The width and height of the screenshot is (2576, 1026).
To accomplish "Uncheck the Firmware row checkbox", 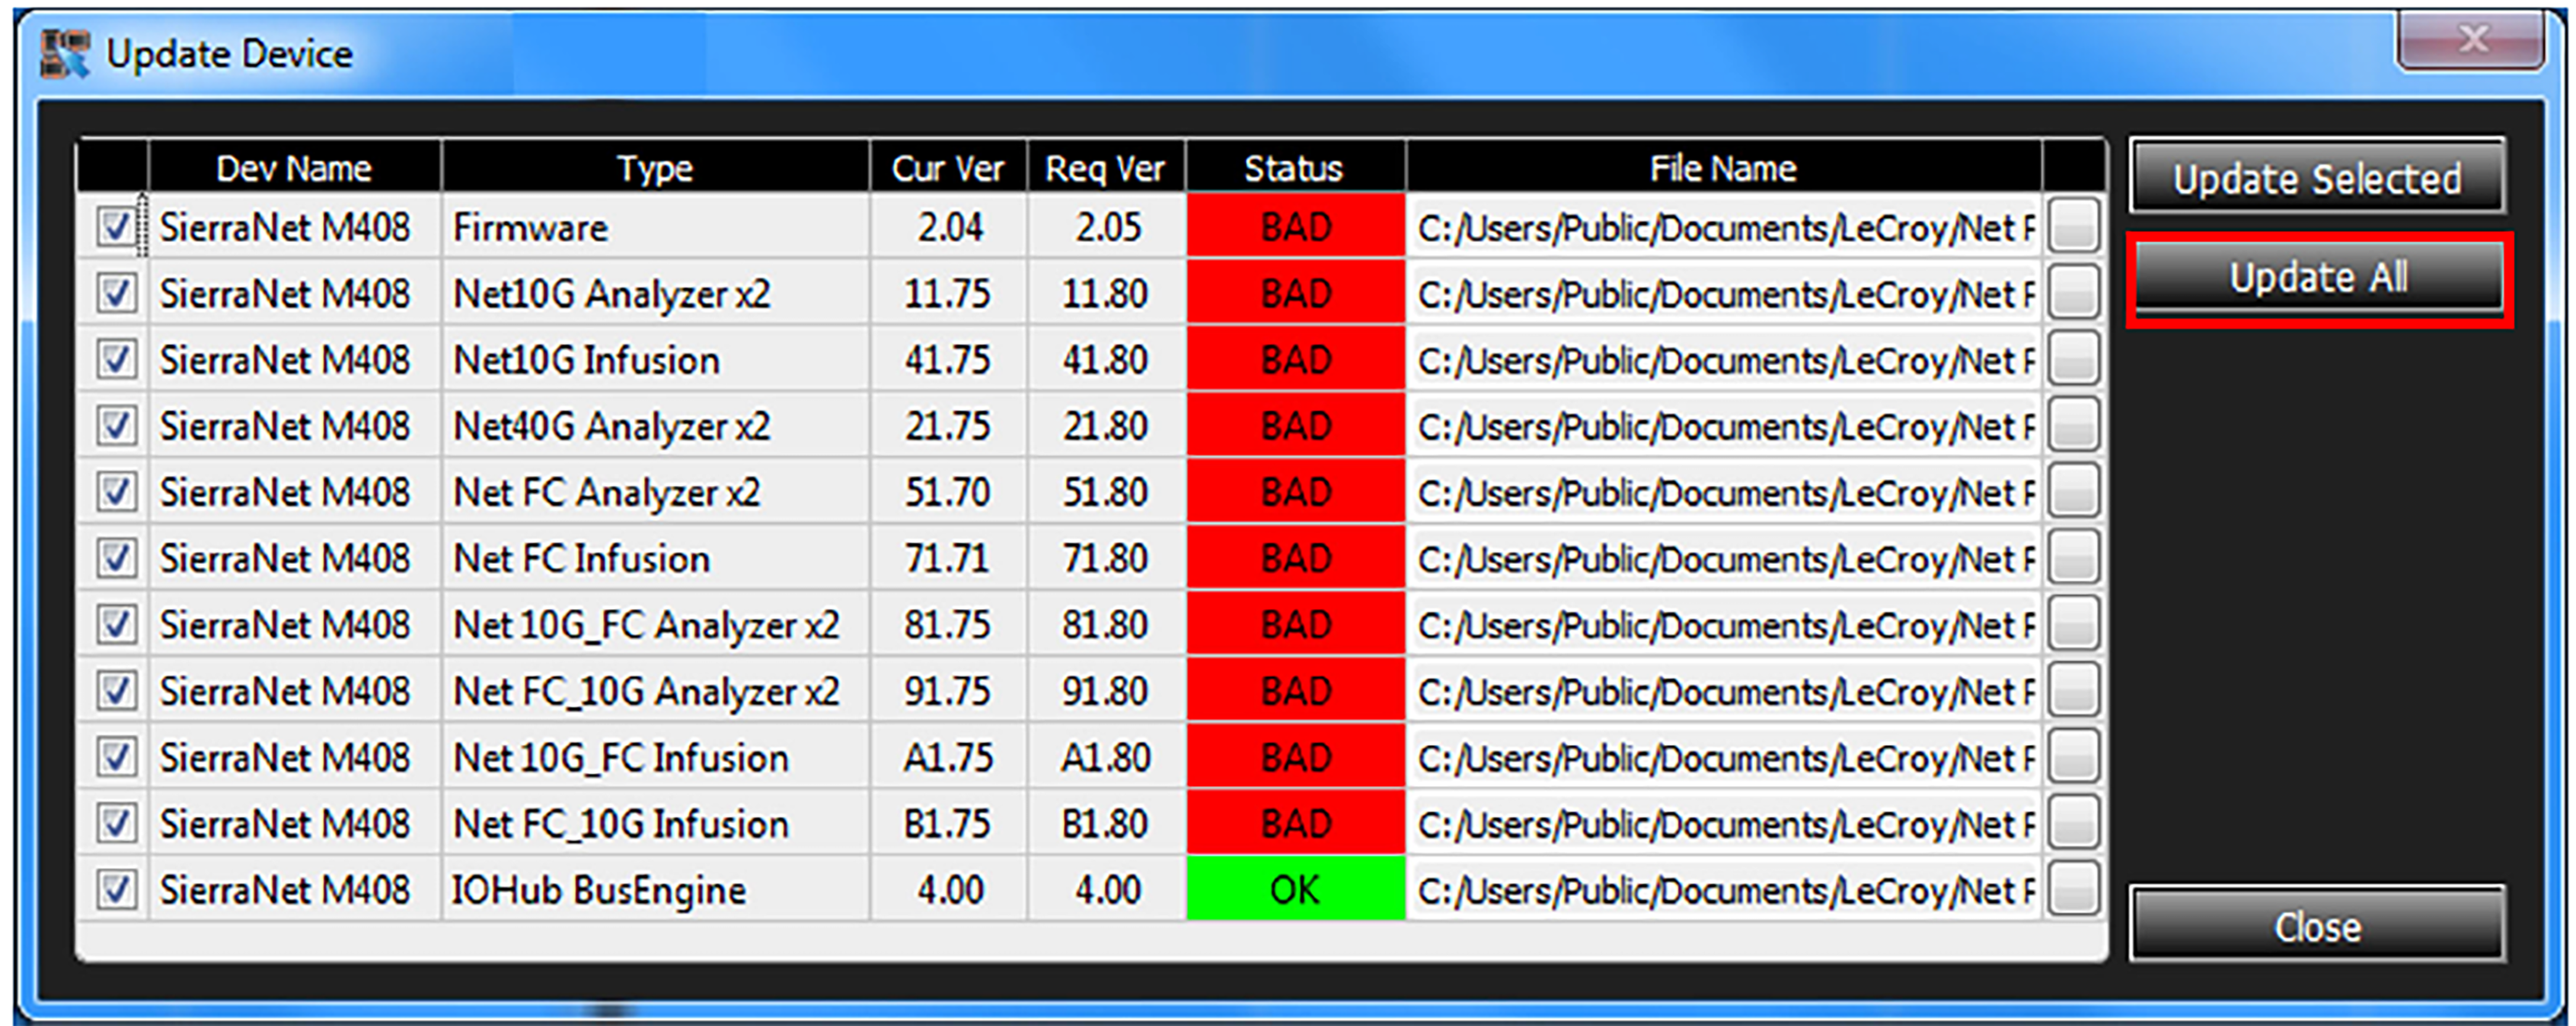I will pyautogui.click(x=116, y=227).
